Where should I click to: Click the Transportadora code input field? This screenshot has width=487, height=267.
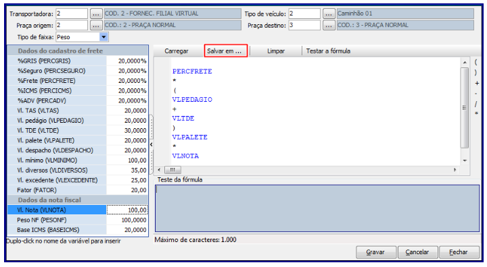pyautogui.click(x=72, y=13)
